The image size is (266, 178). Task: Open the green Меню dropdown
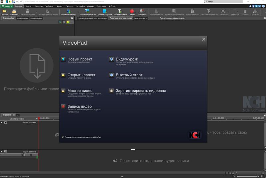[x=7, y=6]
